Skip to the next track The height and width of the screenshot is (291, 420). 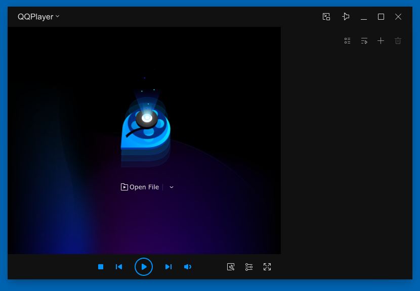(x=169, y=267)
